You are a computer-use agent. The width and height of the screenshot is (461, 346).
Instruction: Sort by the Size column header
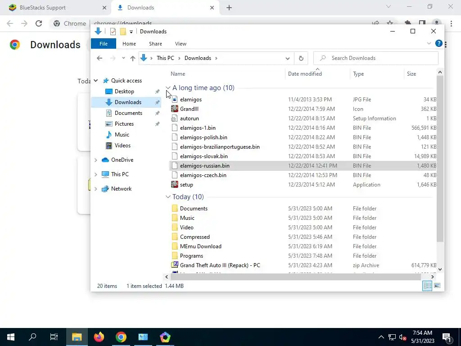pos(411,74)
